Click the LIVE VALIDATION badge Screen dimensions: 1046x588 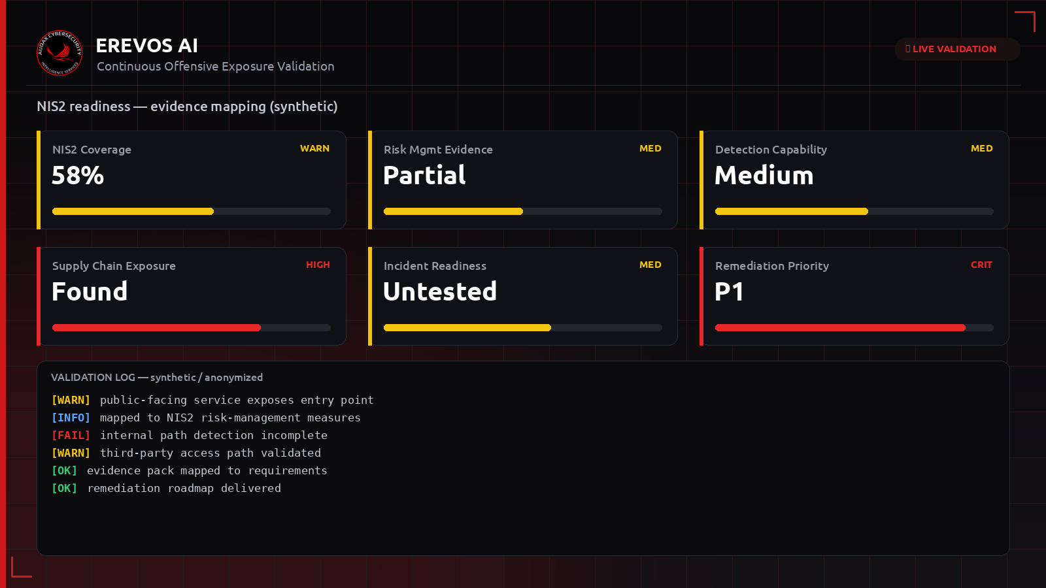pos(957,49)
